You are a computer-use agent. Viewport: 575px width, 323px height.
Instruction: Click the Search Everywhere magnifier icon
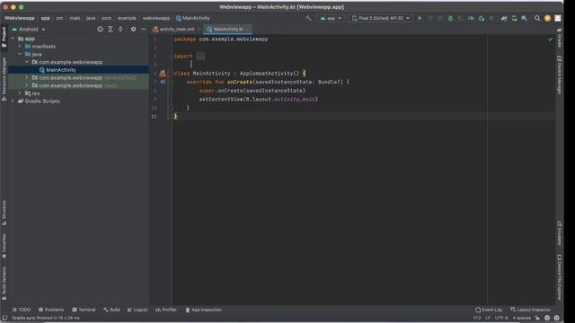click(537, 18)
